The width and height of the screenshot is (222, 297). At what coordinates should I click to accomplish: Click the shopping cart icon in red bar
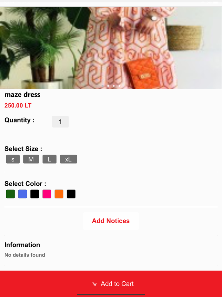[x=95, y=284]
